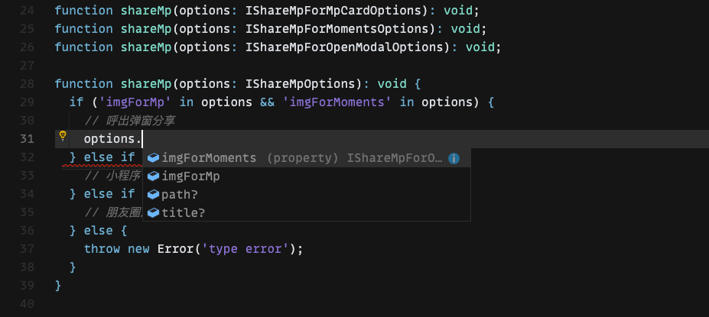Viewport: 709px width, 317px height.
Task: Click the 'imgForMp' string on line 29
Action: pyautogui.click(x=135, y=102)
